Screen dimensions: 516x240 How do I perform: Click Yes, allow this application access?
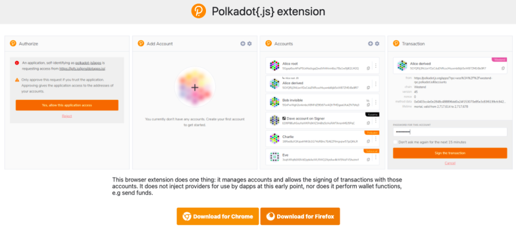point(67,105)
